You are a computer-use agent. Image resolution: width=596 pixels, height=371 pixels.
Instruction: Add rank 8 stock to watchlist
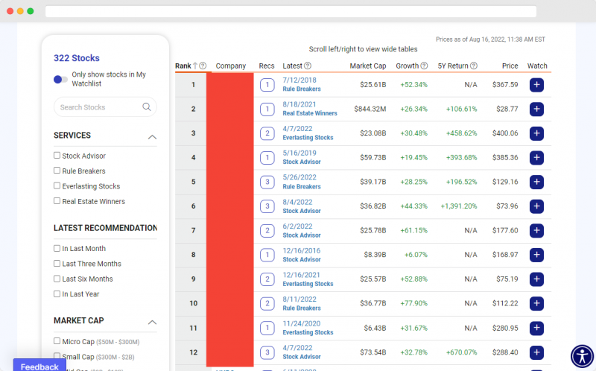click(x=536, y=255)
